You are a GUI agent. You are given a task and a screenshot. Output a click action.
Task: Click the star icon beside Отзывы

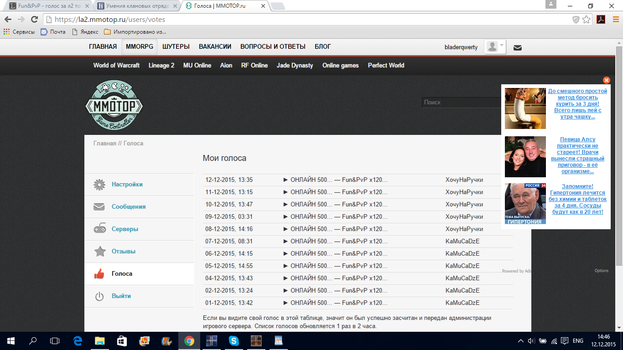99,252
